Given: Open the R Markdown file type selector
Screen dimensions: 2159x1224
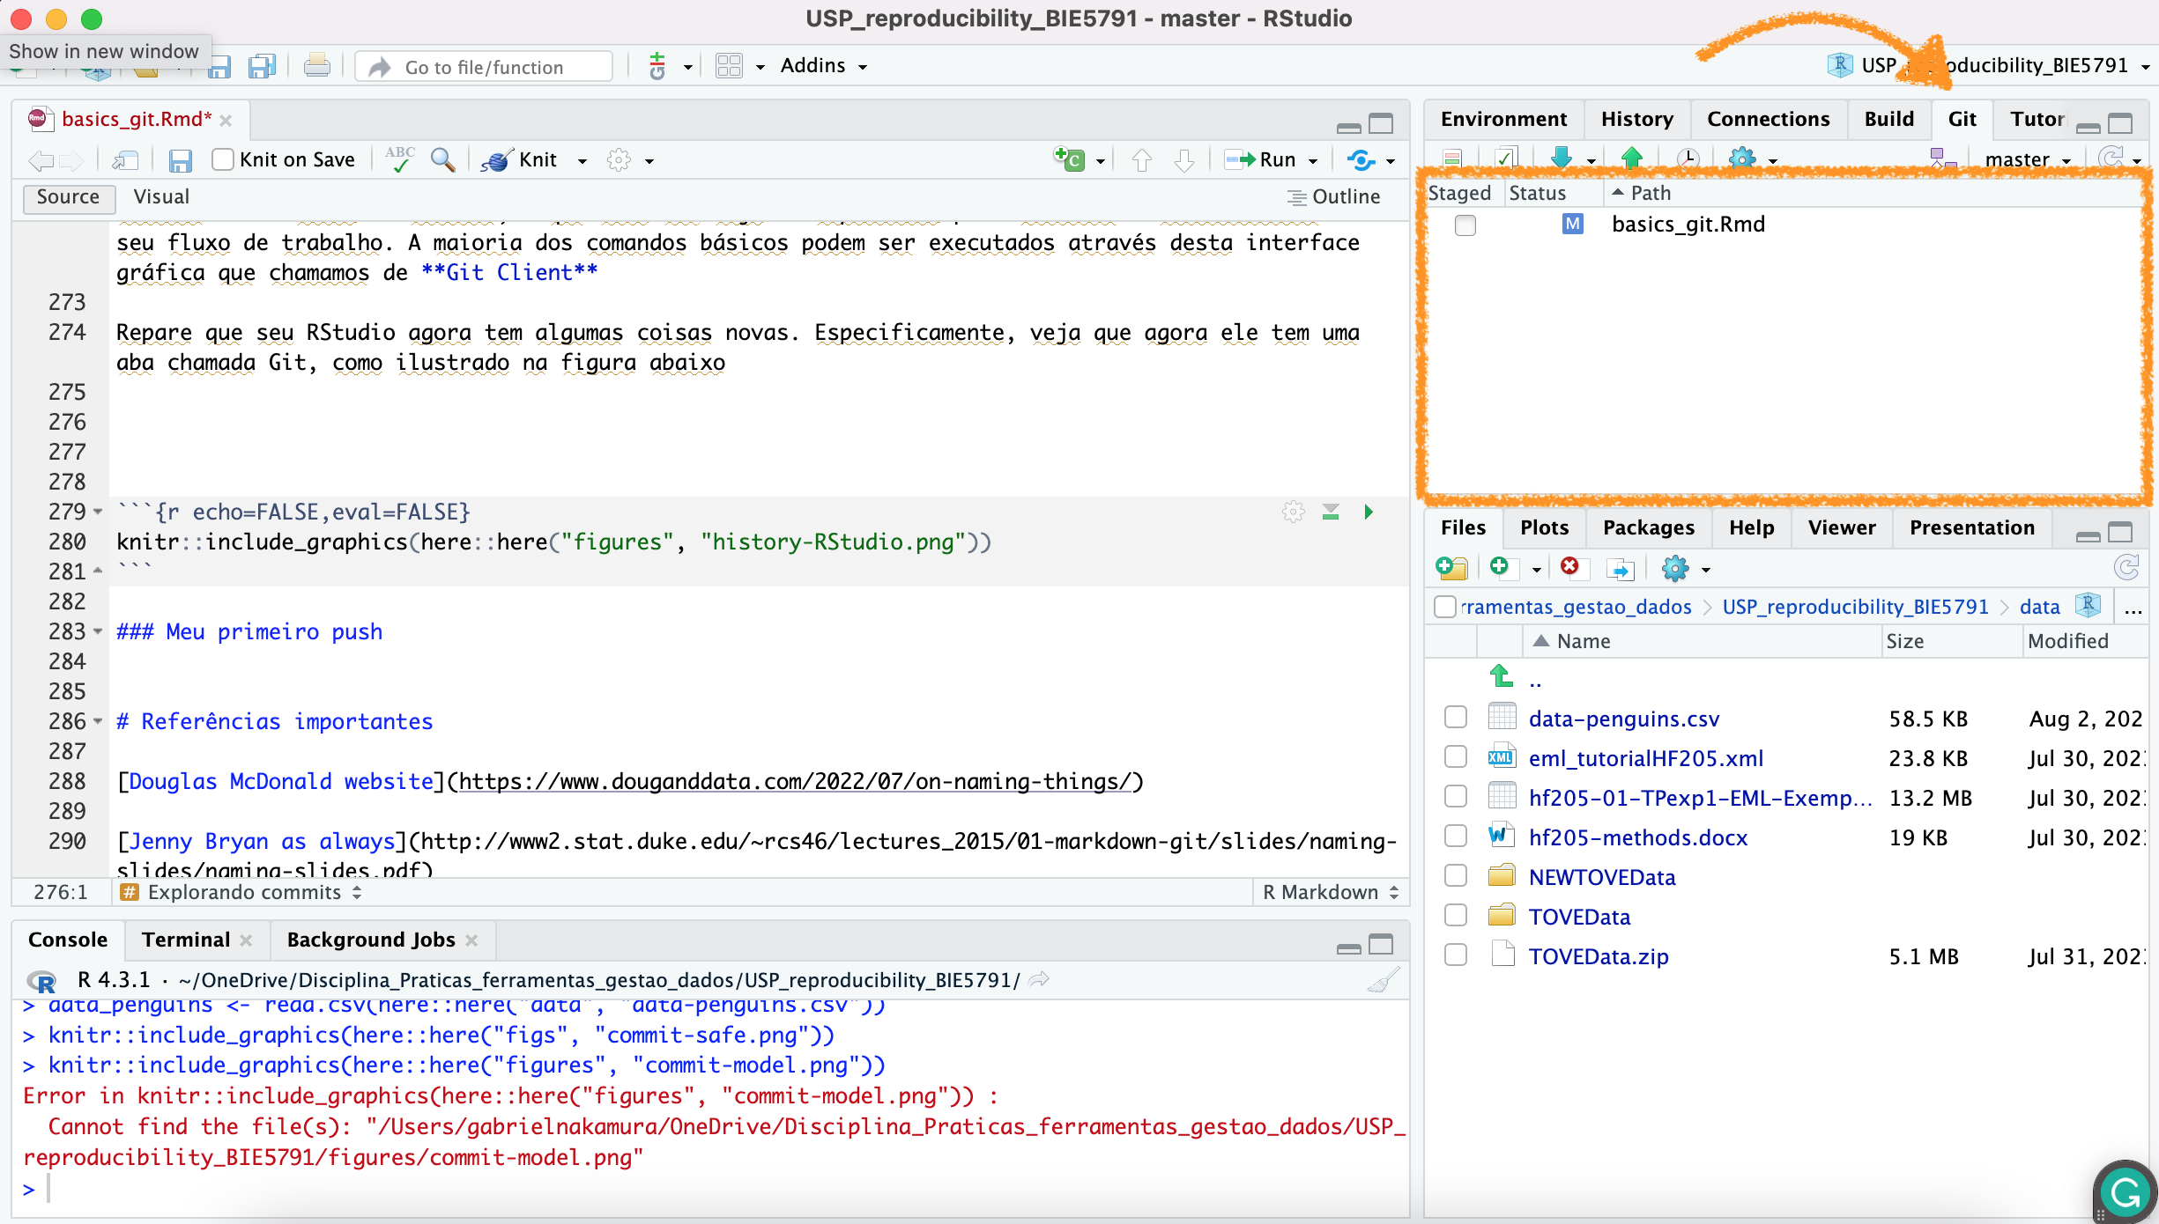Looking at the screenshot, I should (x=1330, y=892).
